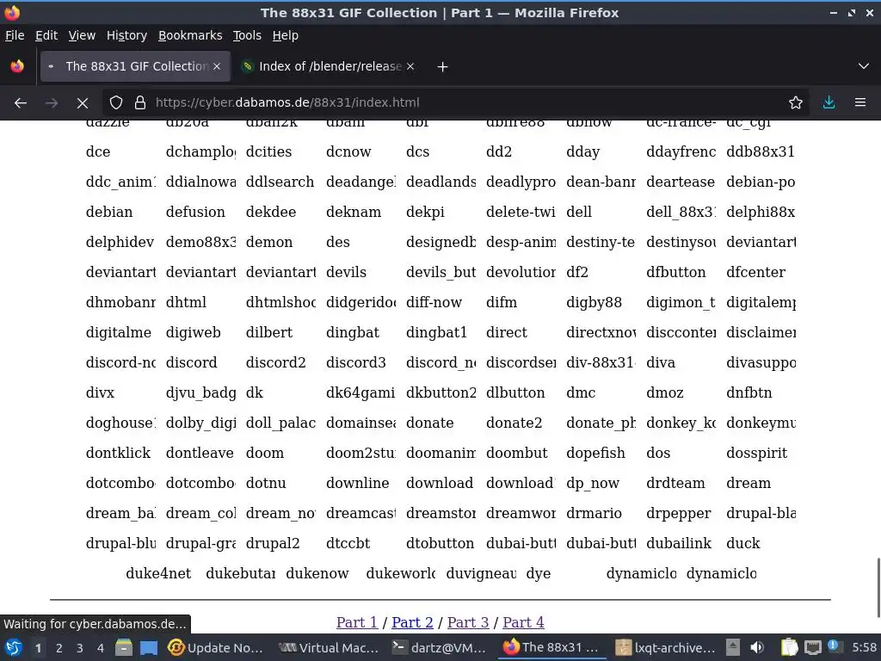Click the 'divx' list entry
Viewport: 881px width, 661px height.
tap(100, 392)
